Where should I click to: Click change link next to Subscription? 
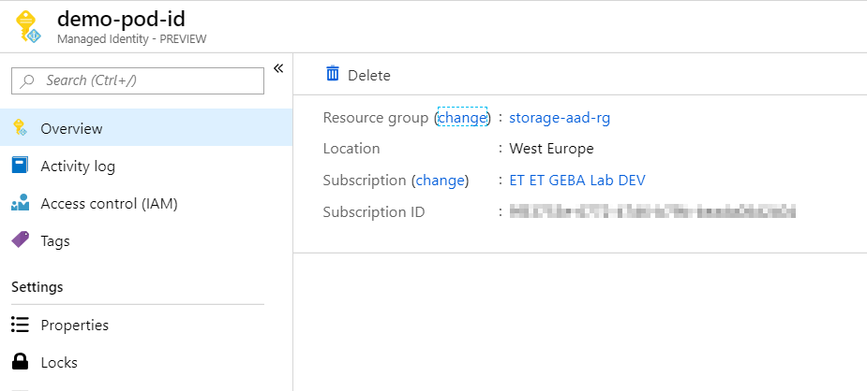[440, 180]
